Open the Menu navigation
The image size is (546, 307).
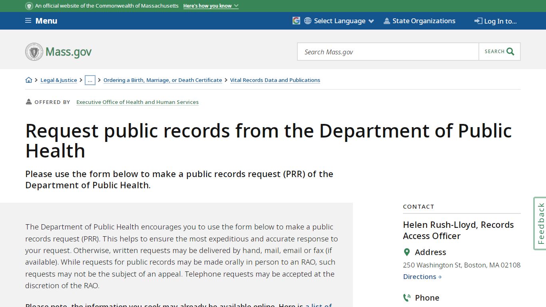click(41, 21)
